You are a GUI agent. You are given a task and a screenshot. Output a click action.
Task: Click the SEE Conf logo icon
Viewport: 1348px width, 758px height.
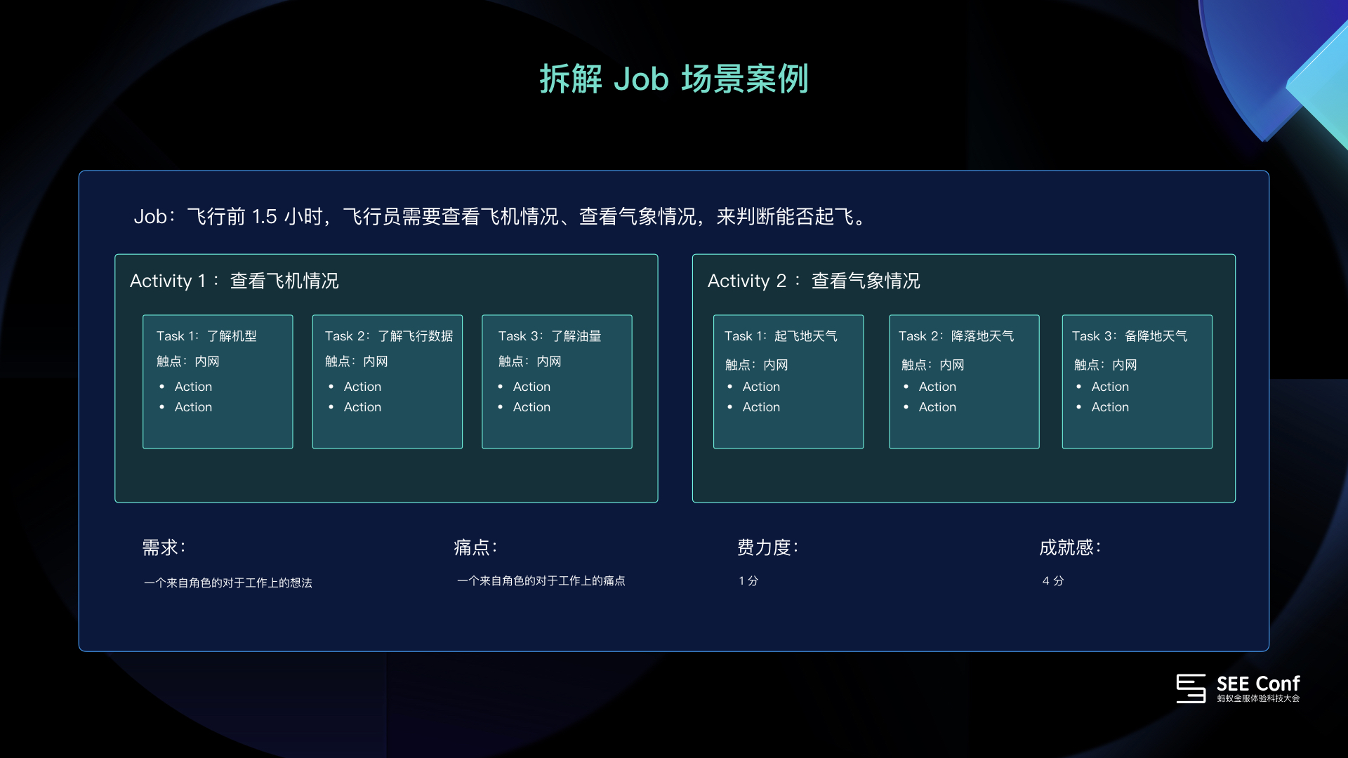[x=1191, y=689]
